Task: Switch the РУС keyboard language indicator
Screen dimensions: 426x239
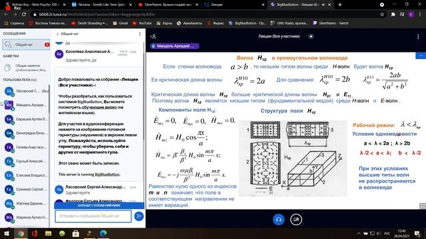Action: [x=387, y=234]
